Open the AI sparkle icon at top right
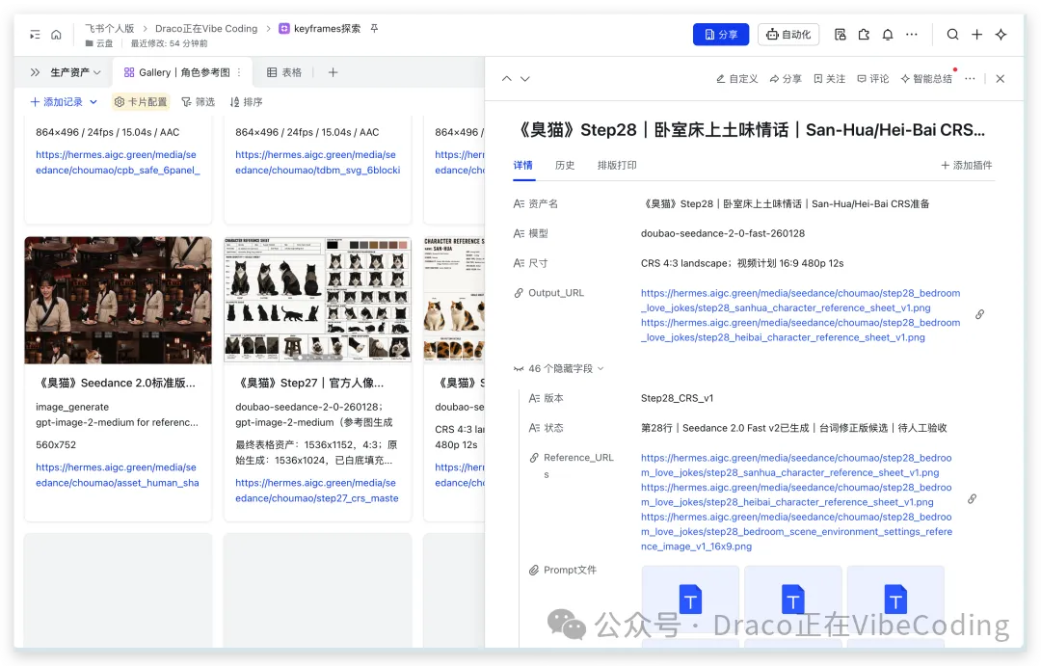 (x=1001, y=35)
